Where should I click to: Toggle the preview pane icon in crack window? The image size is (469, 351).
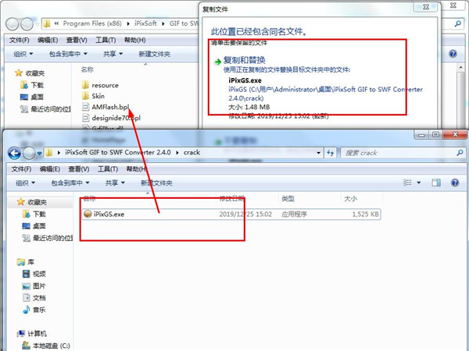point(436,183)
